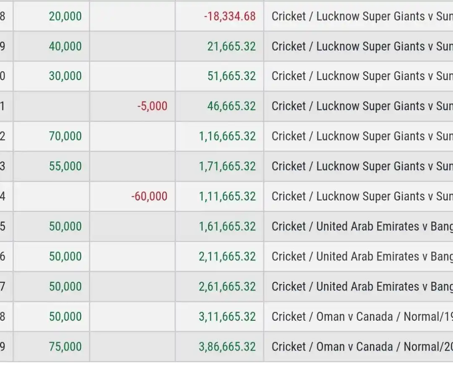The width and height of the screenshot is (453, 369).
Task: Click the 75,000 credit amount
Action: coord(65,347)
